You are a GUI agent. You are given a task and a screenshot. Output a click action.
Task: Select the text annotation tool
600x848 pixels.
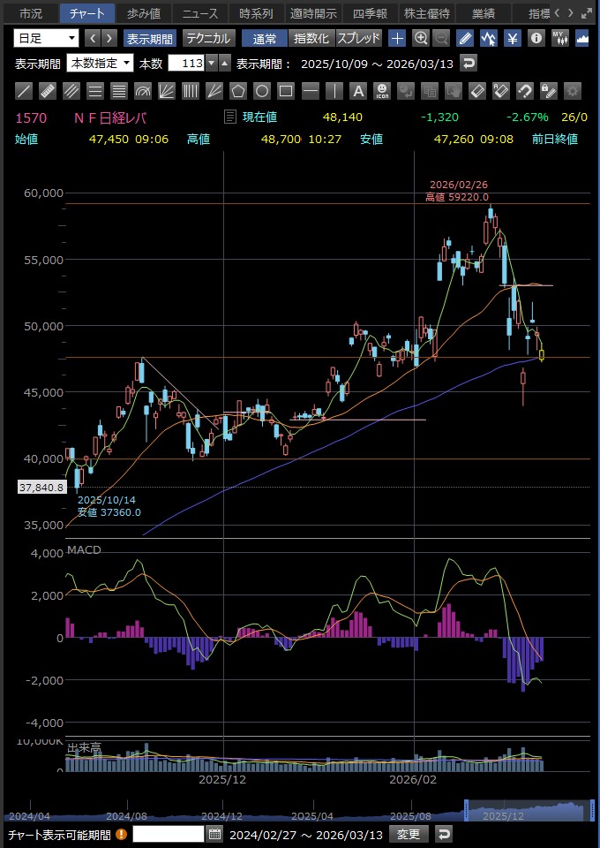click(357, 90)
